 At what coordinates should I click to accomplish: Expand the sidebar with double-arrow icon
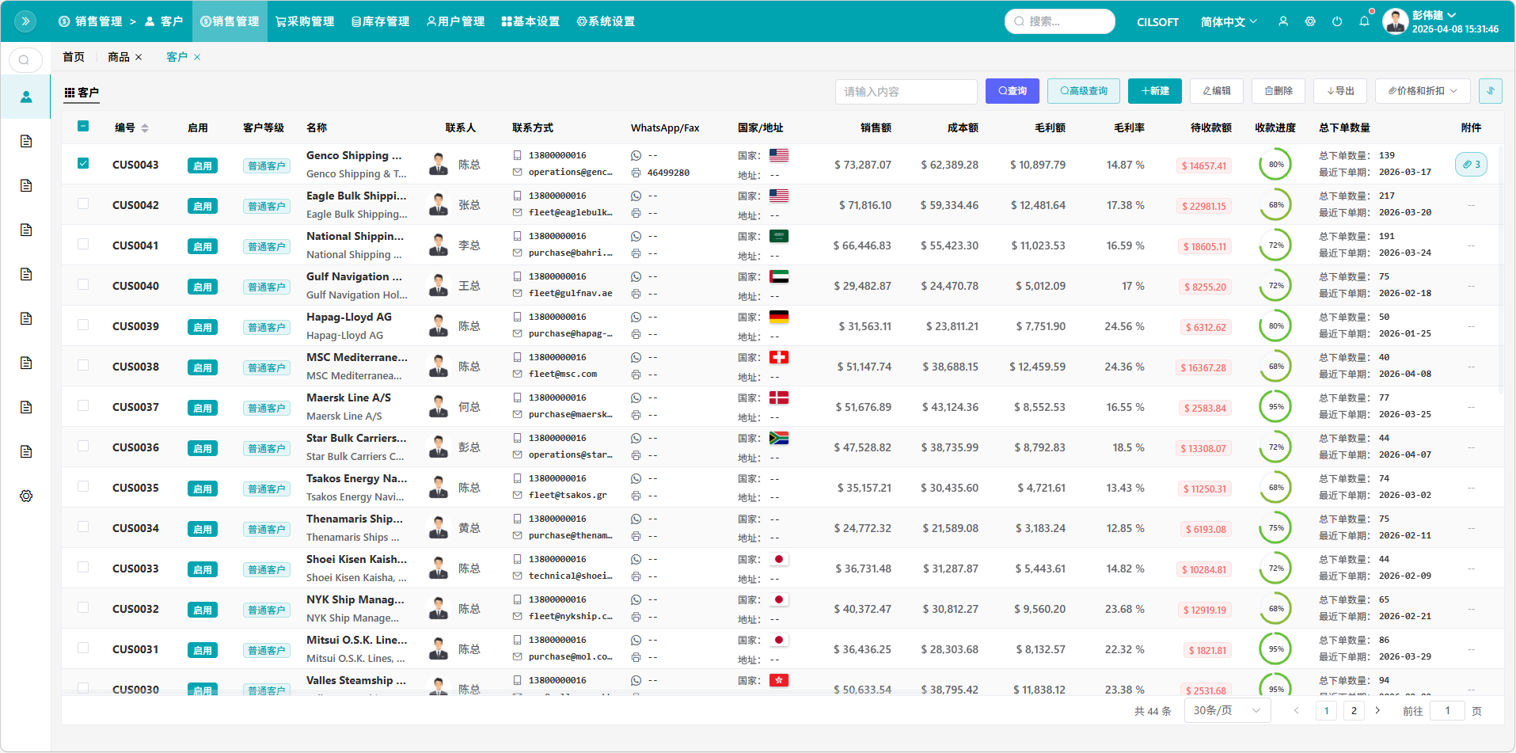pyautogui.click(x=25, y=21)
